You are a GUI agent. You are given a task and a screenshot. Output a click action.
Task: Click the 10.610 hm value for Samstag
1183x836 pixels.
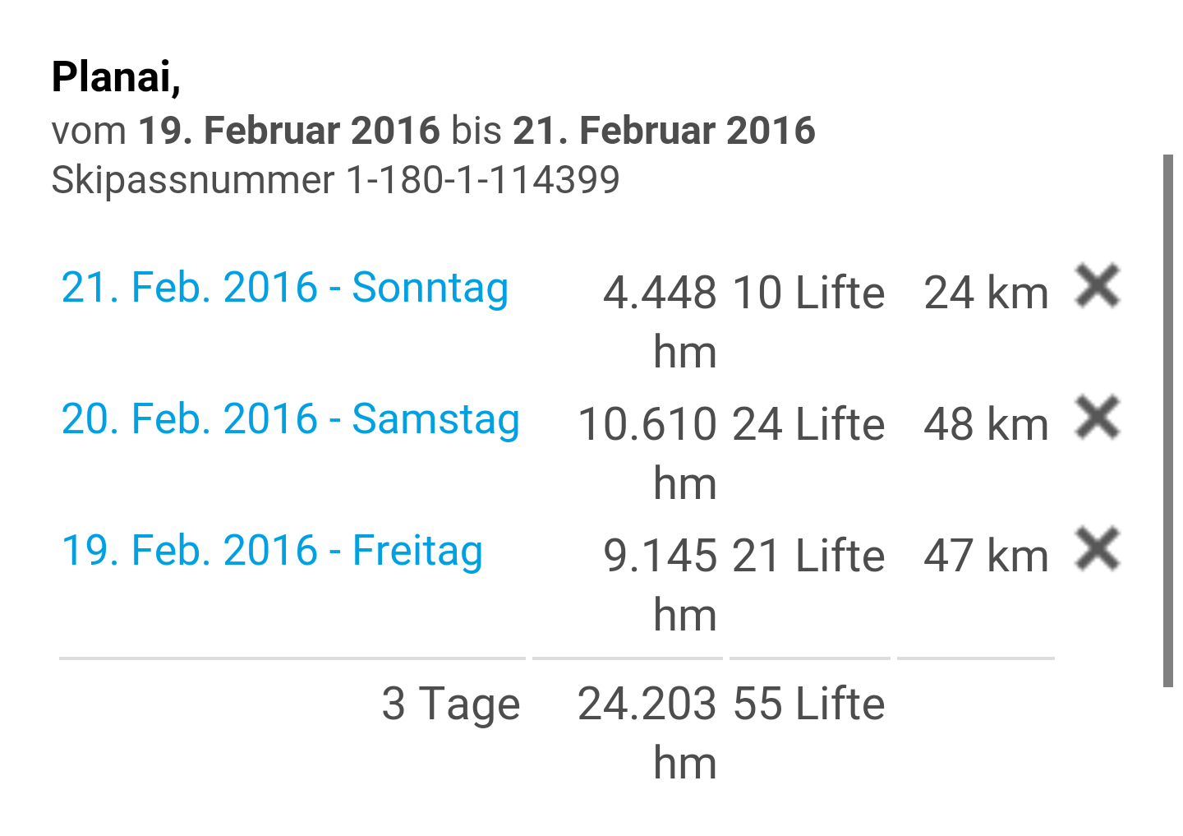click(x=648, y=452)
